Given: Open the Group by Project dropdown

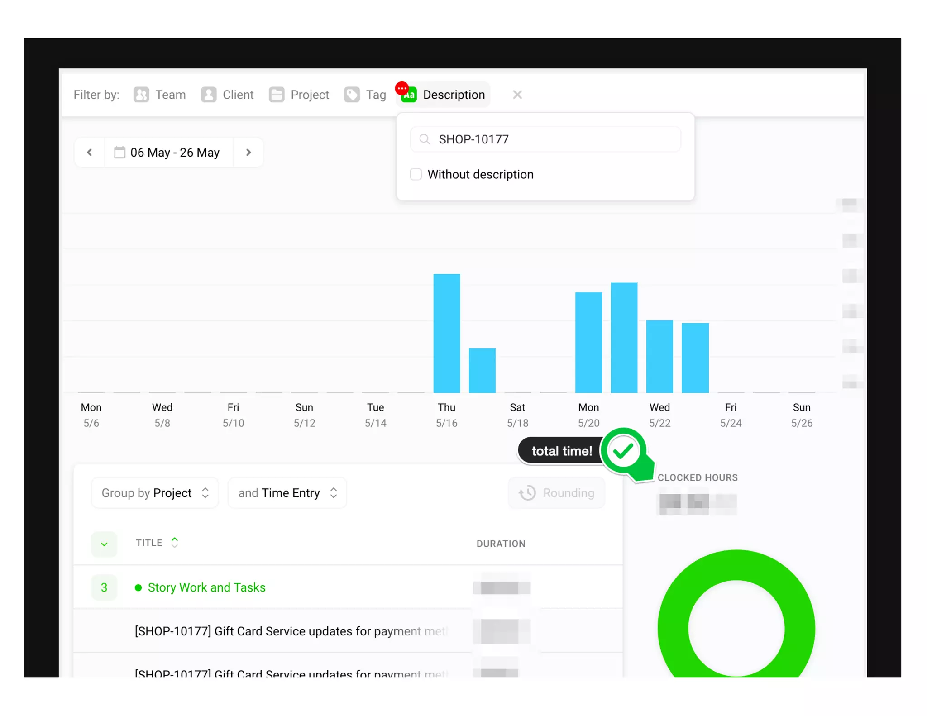Looking at the screenshot, I should (x=155, y=493).
